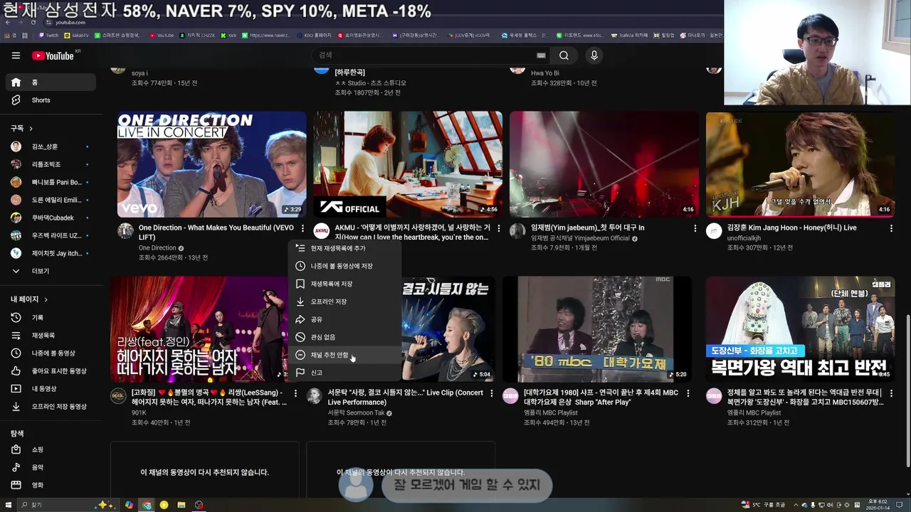
Task: Open Shorts from the sidebar
Action: pos(50,100)
